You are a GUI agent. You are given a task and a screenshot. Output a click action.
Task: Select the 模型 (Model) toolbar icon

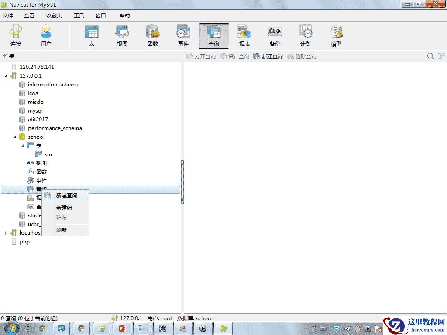coord(336,36)
